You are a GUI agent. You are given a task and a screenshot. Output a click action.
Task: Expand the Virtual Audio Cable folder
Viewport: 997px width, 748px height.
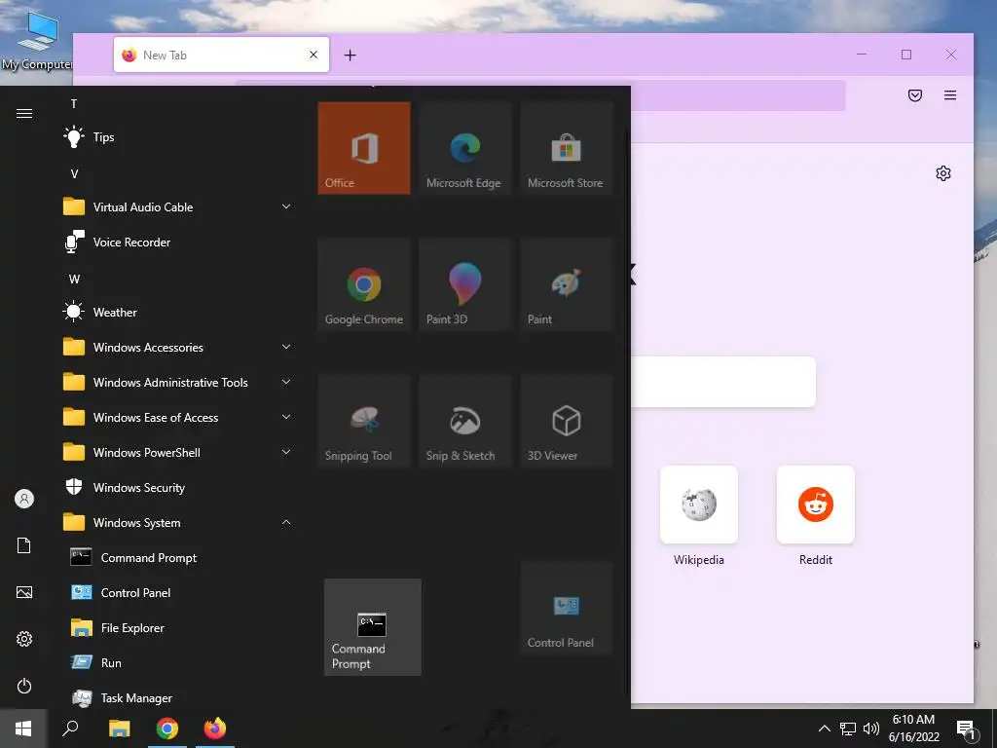178,206
